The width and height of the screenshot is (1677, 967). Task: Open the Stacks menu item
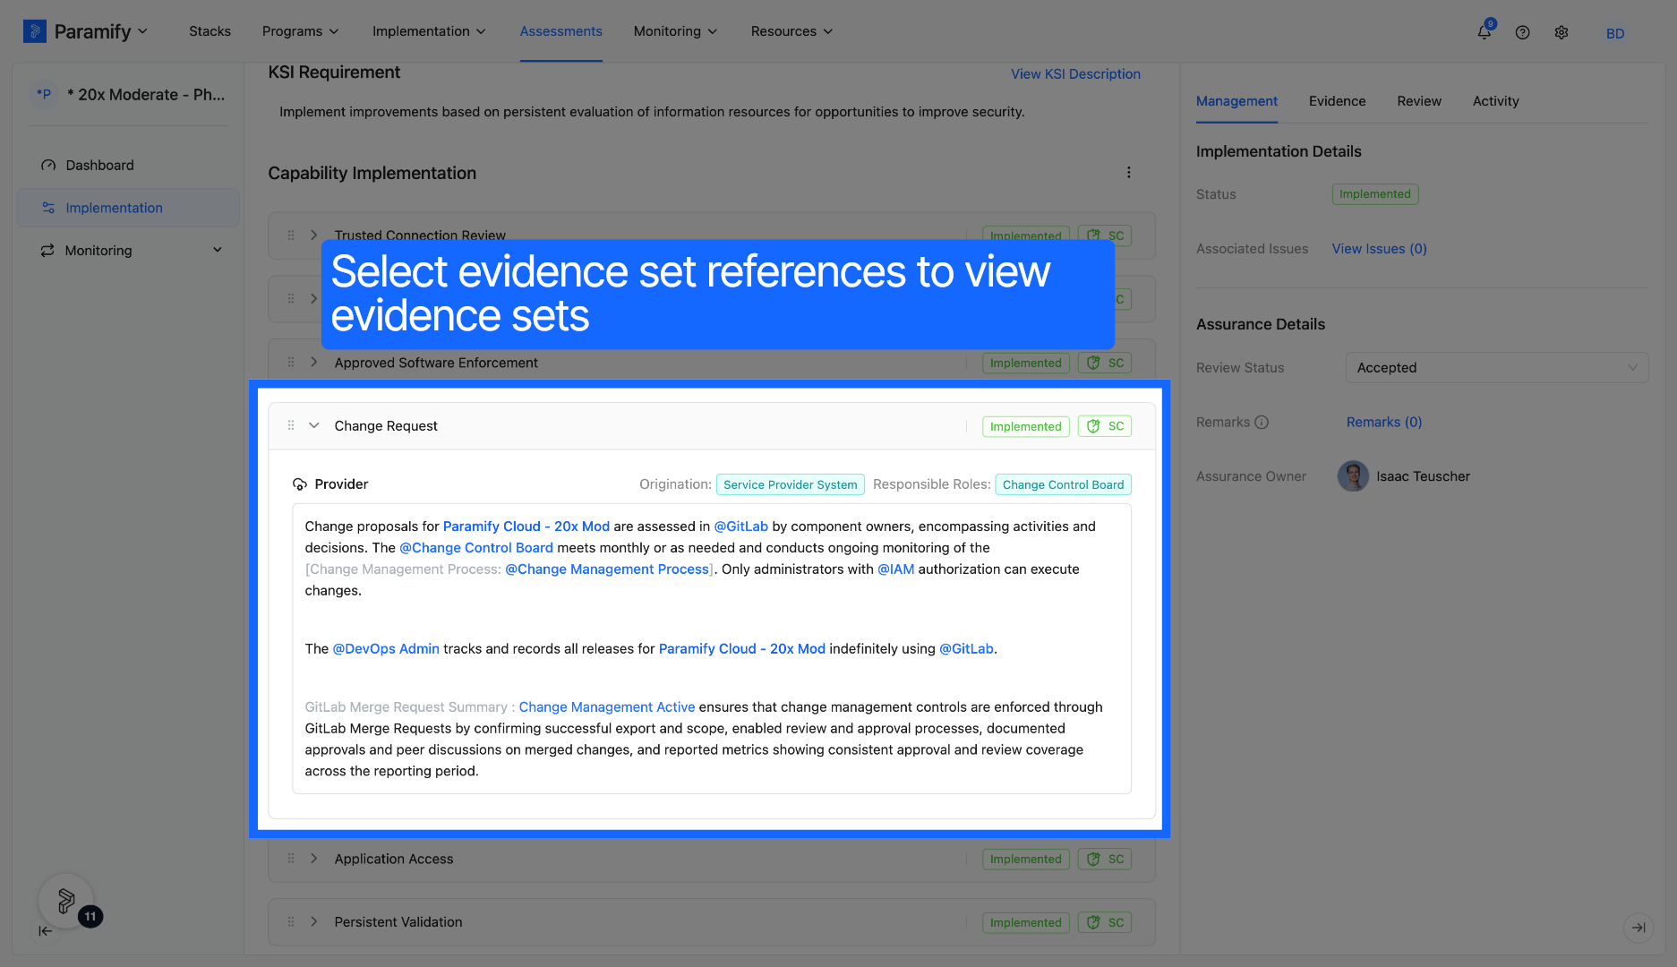210,31
